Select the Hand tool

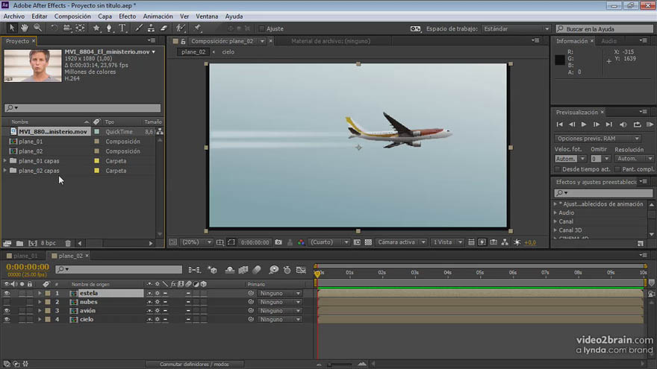pos(25,28)
